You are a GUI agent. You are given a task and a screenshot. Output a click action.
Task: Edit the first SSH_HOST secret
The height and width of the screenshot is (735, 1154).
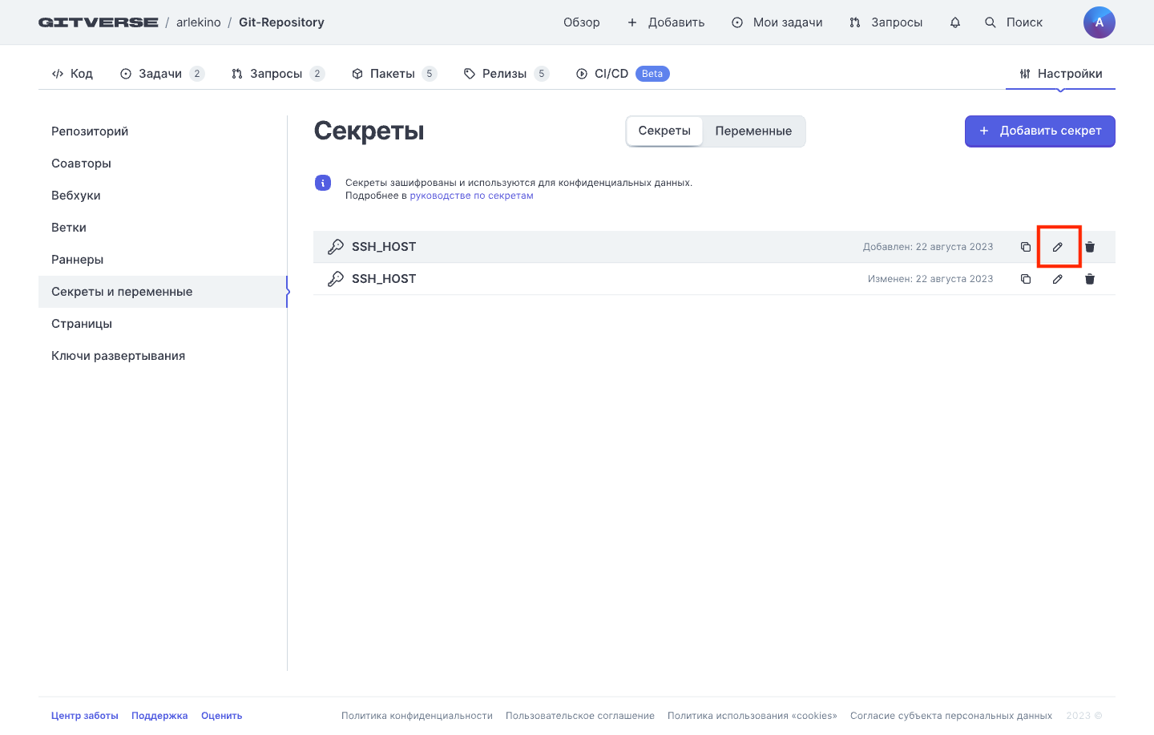click(x=1058, y=247)
